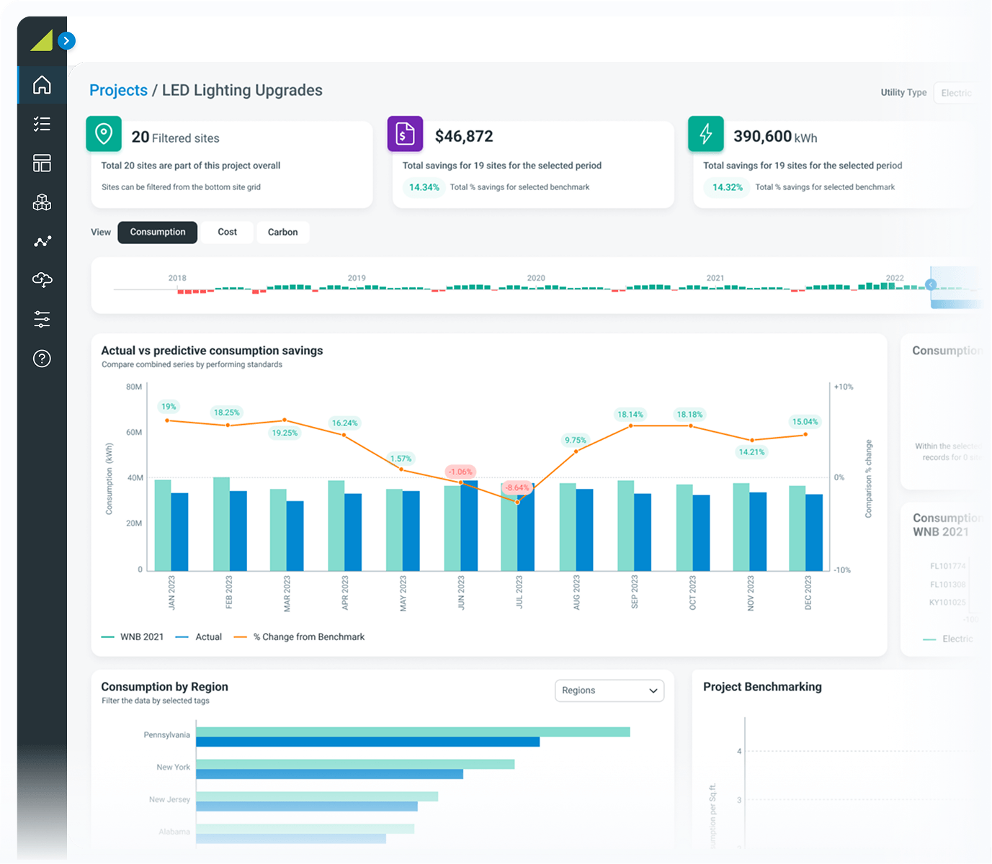992x864 pixels.
Task: Expand the sidebar with the blue arrow
Action: coord(66,40)
